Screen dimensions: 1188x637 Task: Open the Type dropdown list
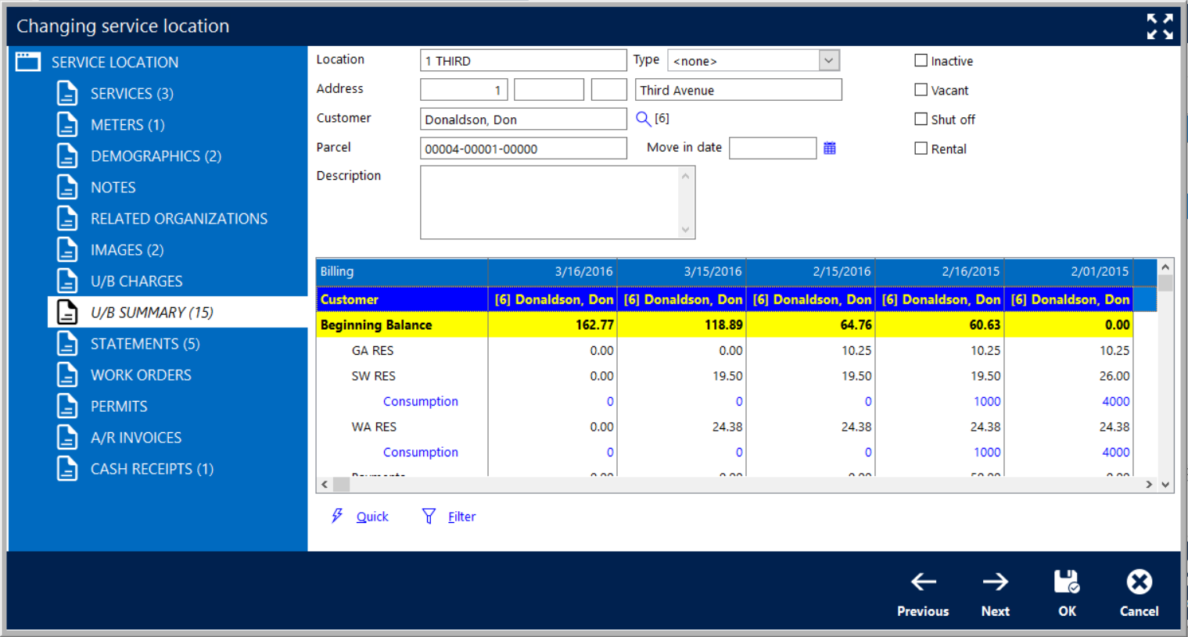pos(829,60)
